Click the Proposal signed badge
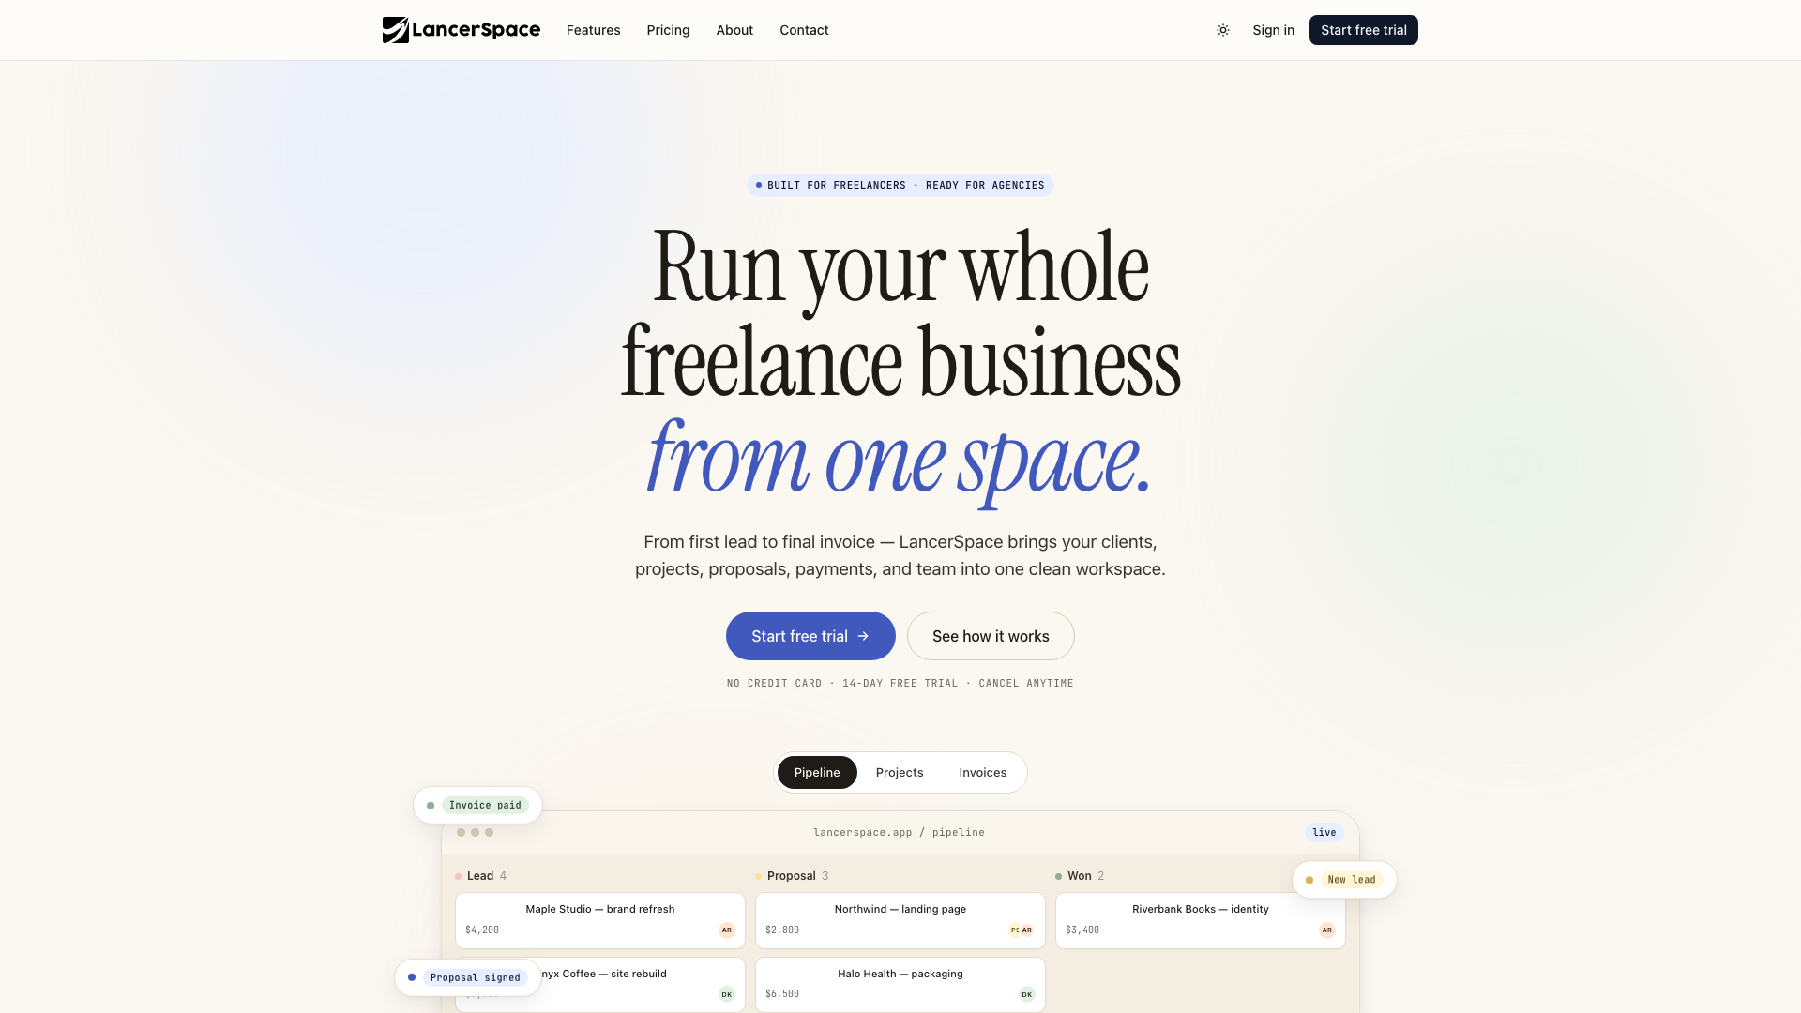Screen dimensions: 1801x1013 tap(468, 977)
